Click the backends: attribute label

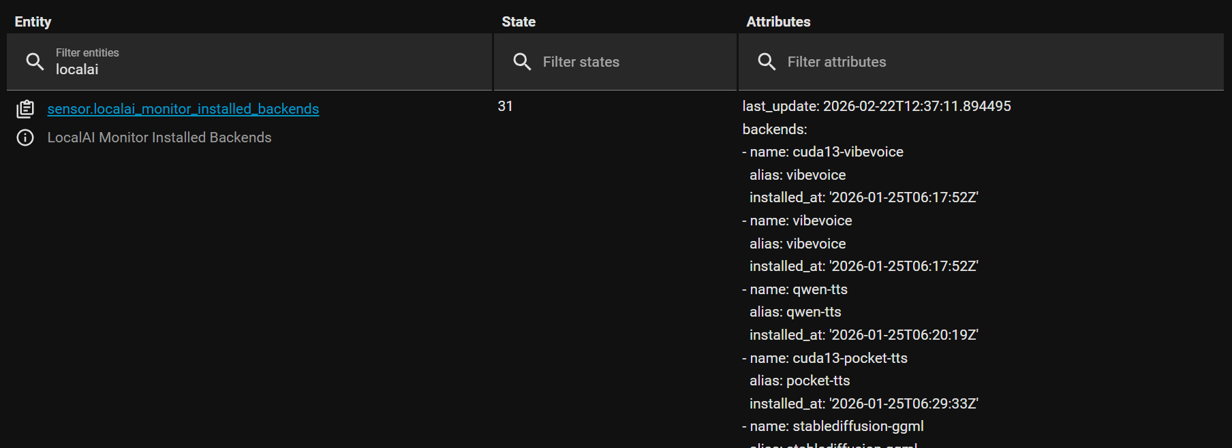774,129
